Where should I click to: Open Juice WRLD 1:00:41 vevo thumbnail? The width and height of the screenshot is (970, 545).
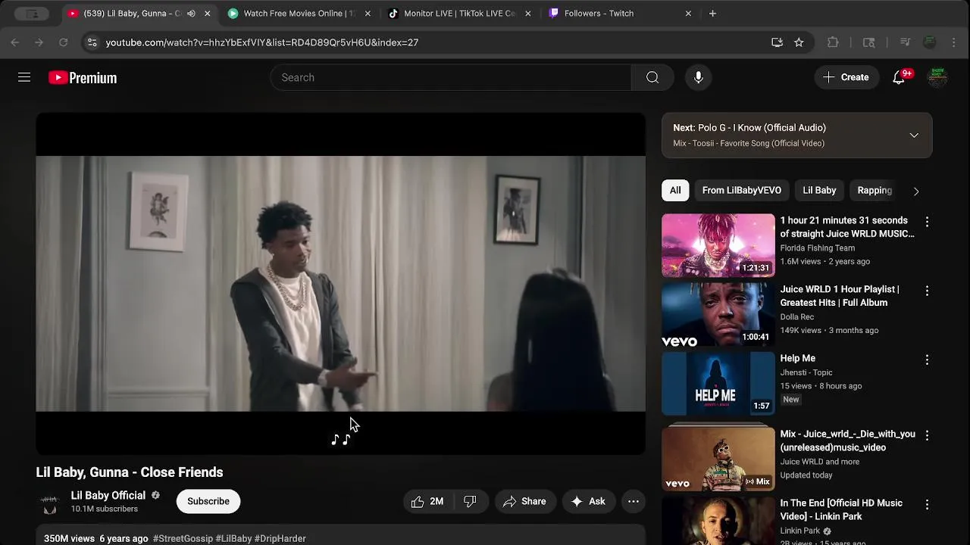click(x=718, y=314)
